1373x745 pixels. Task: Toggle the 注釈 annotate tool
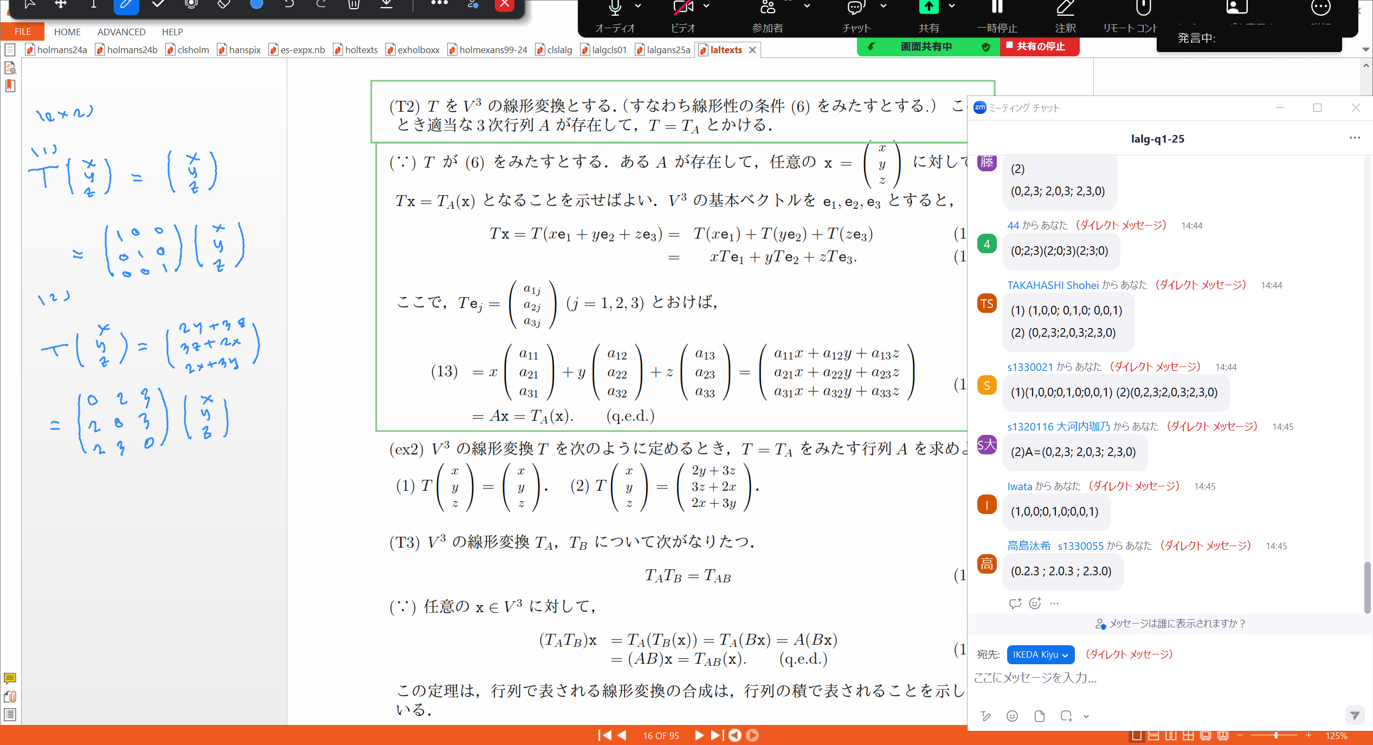[1065, 16]
